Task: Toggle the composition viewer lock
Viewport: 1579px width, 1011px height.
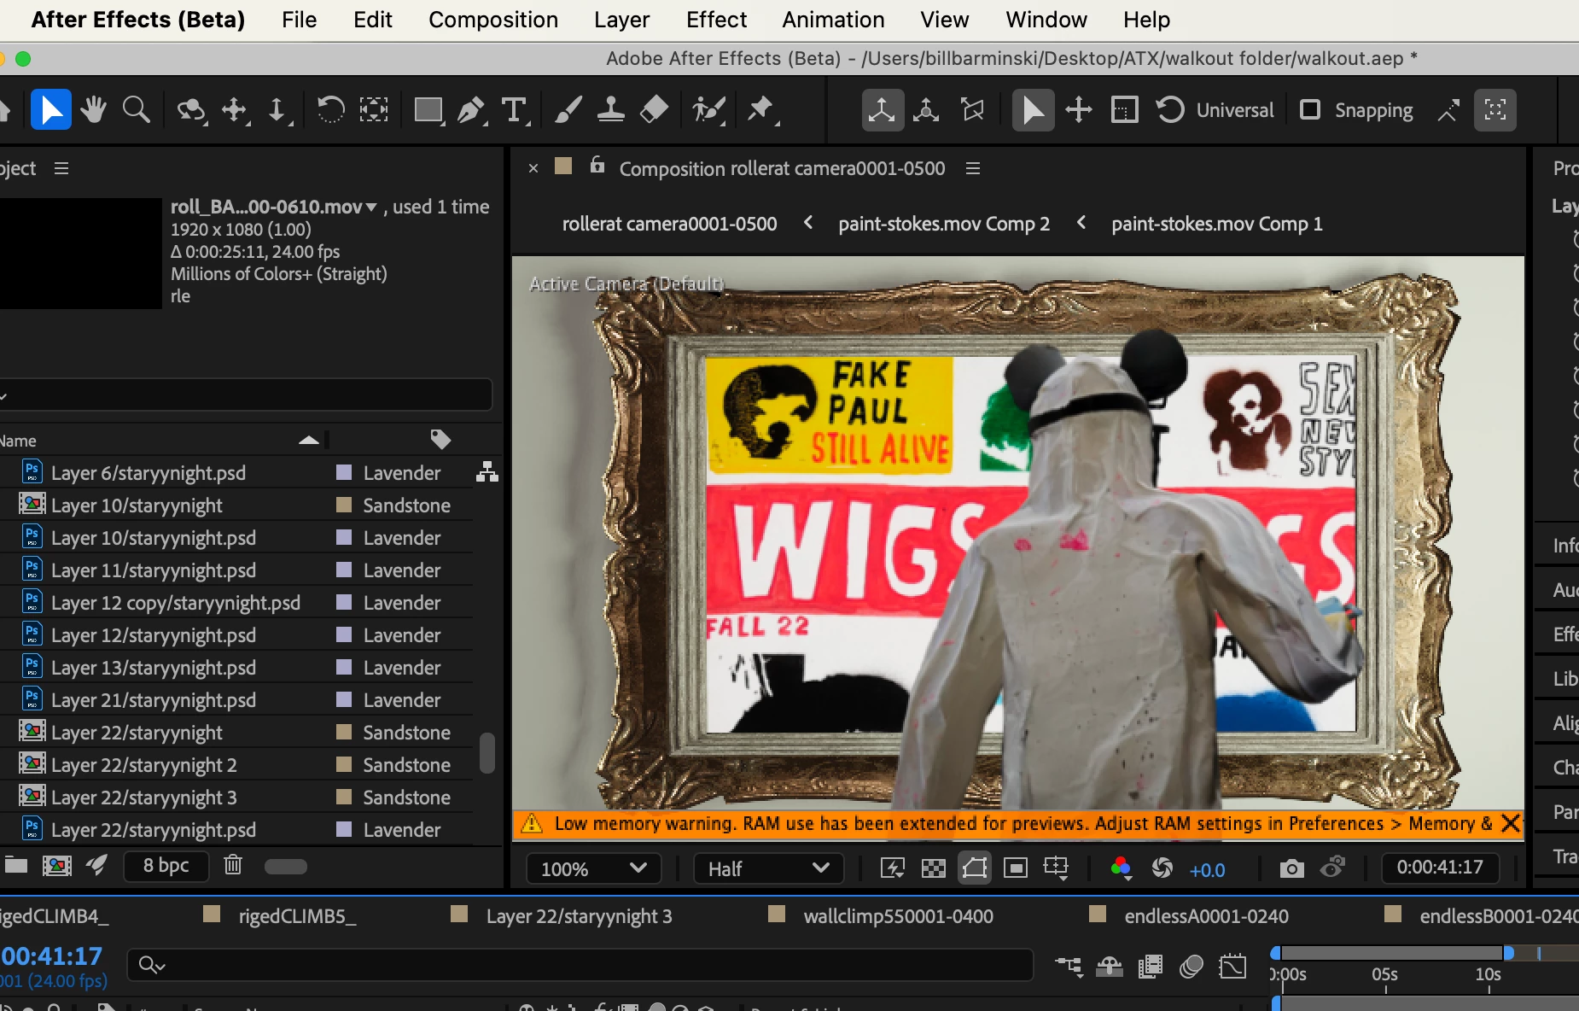Action: tap(597, 166)
